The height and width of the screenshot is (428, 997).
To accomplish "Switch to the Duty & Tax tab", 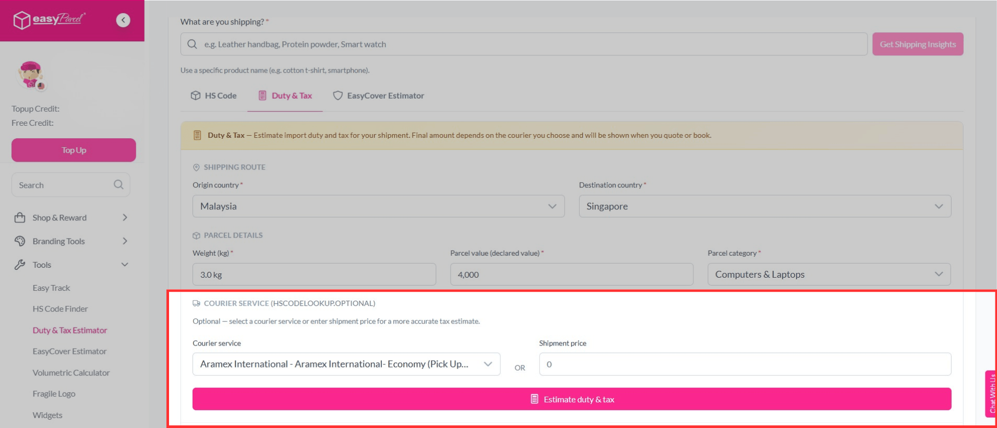I will [x=285, y=96].
